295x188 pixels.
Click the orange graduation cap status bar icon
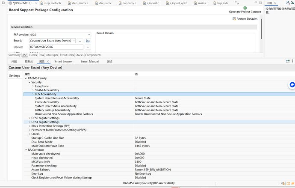293,183
